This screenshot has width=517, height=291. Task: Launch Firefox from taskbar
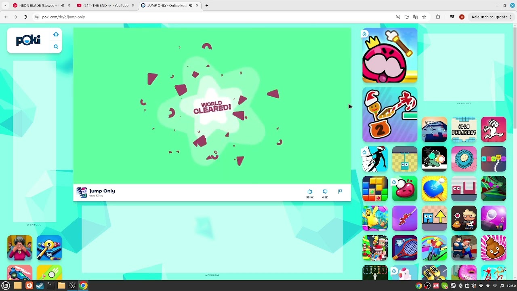pyautogui.click(x=29, y=285)
